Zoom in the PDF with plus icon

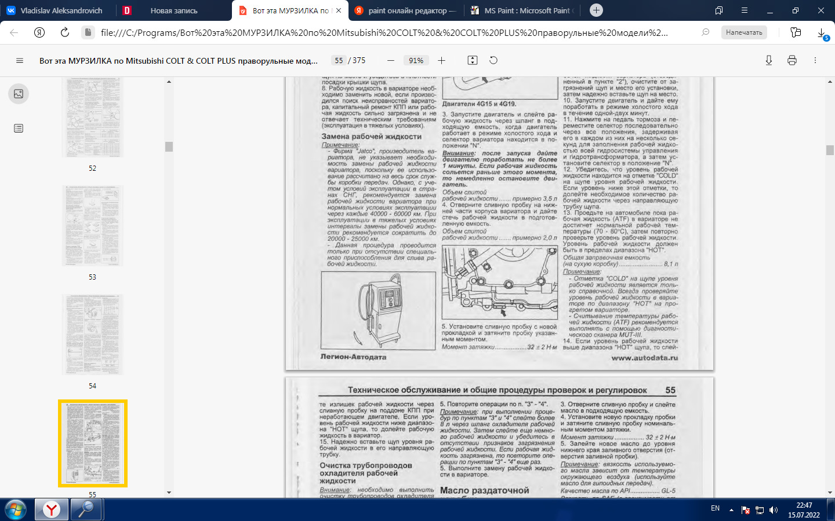[441, 60]
